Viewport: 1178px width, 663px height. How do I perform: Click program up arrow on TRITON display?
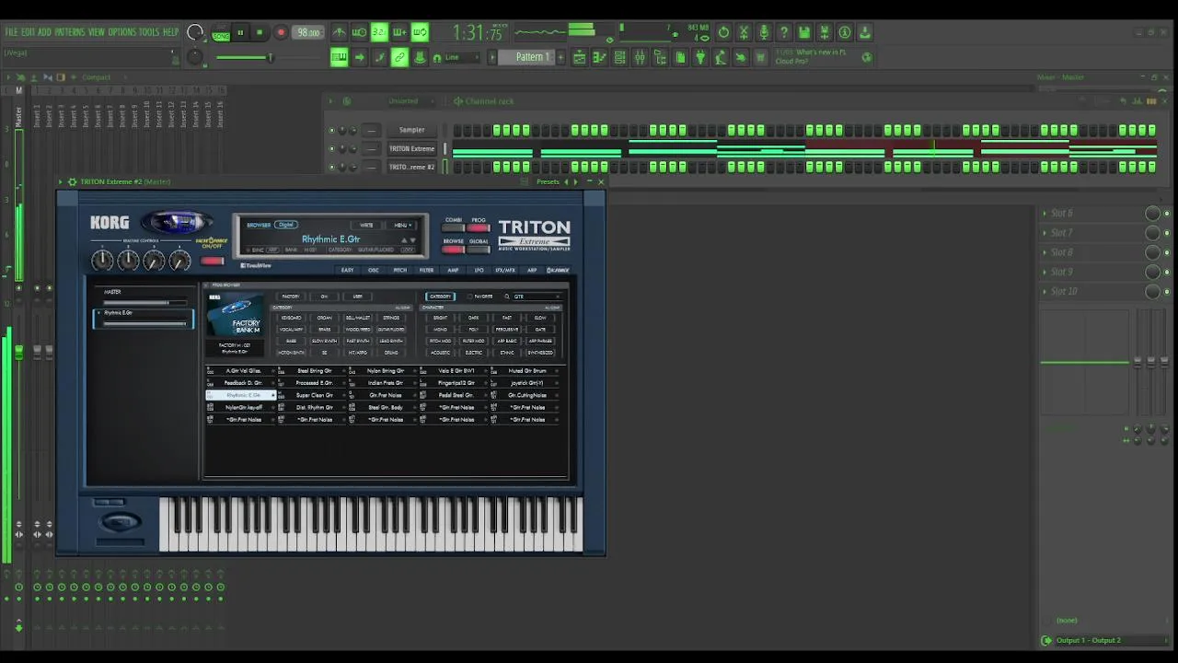[404, 239]
